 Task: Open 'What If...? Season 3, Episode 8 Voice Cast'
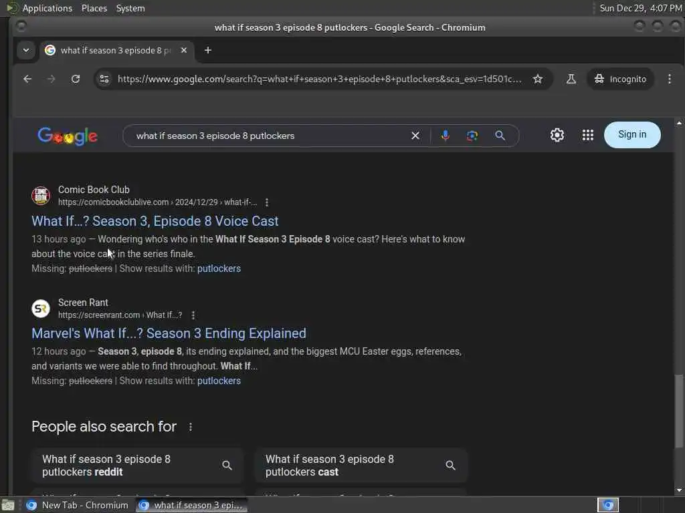[155, 221]
